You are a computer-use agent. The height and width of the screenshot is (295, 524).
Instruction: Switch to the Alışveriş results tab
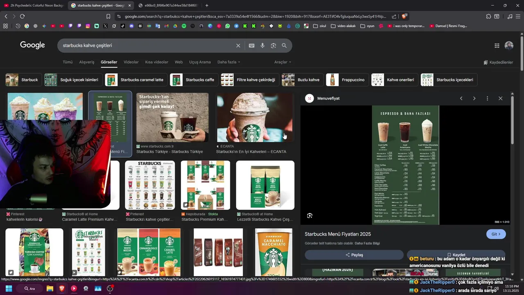[x=86, y=62]
